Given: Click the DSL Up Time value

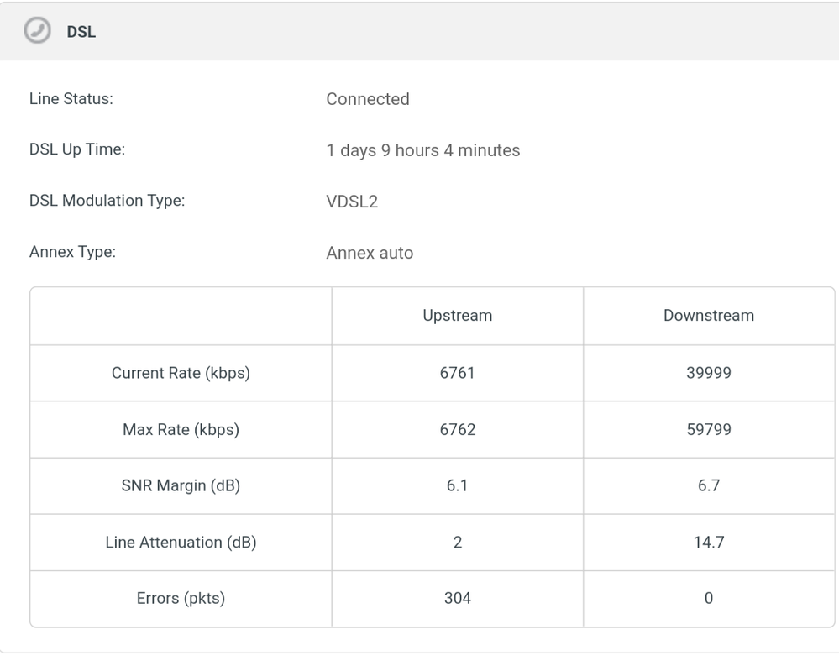Looking at the screenshot, I should [x=422, y=150].
